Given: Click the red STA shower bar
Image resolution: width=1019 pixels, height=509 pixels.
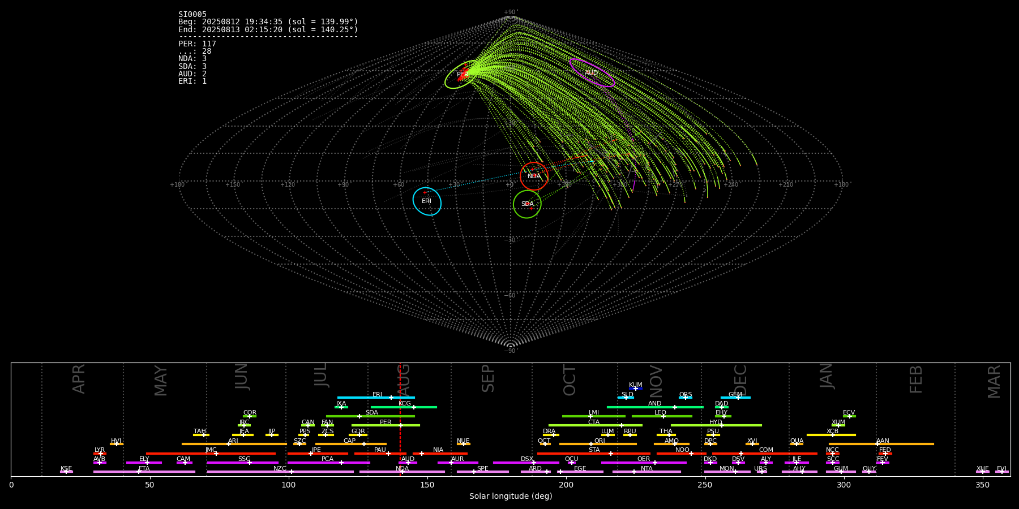Looking at the screenshot, I should click(x=594, y=453).
